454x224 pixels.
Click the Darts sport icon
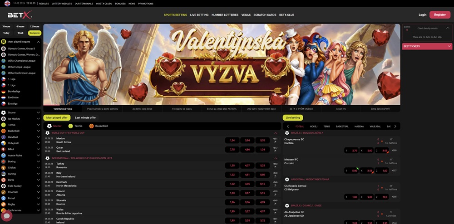click(x=4, y=180)
